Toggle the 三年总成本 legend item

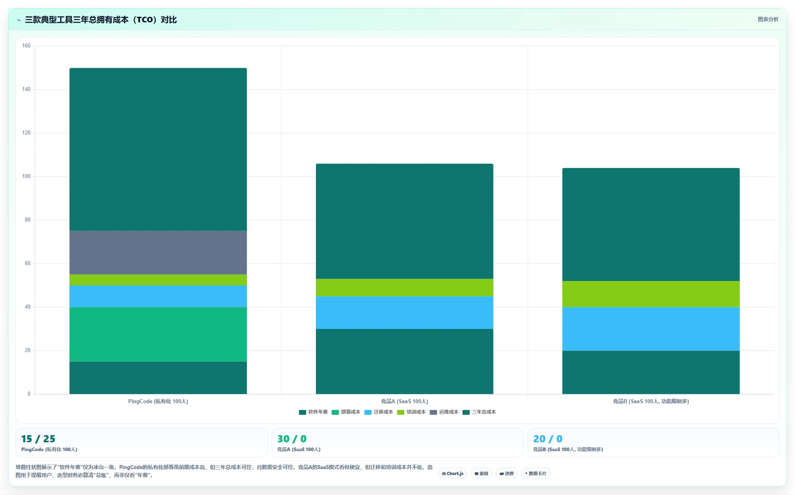[479, 412]
